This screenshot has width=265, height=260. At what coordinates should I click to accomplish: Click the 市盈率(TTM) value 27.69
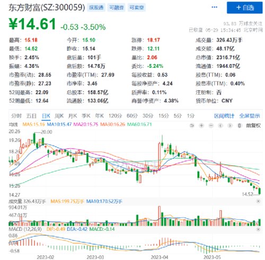[x=108, y=75]
